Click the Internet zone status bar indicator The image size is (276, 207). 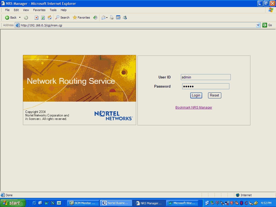pyautogui.click(x=244, y=195)
